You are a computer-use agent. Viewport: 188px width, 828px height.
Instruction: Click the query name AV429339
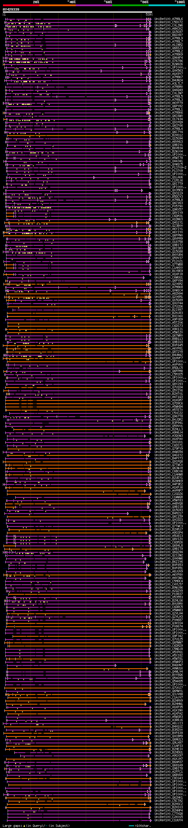click(x=11, y=9)
